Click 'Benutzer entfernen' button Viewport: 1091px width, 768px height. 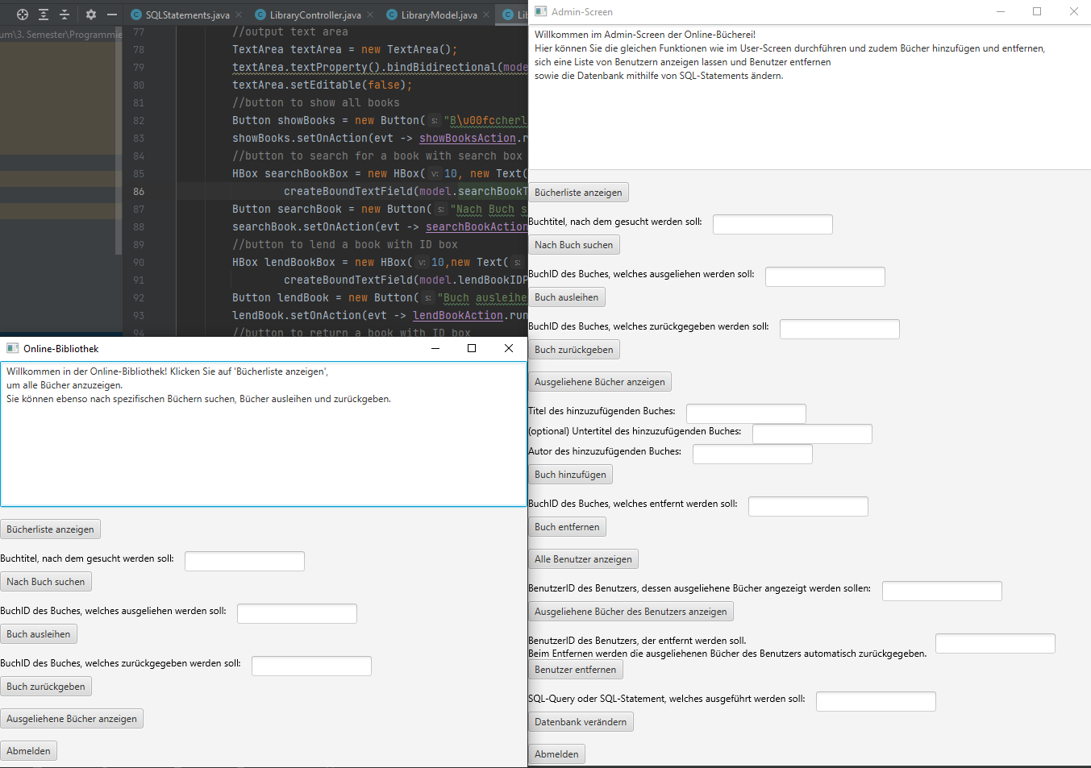575,670
